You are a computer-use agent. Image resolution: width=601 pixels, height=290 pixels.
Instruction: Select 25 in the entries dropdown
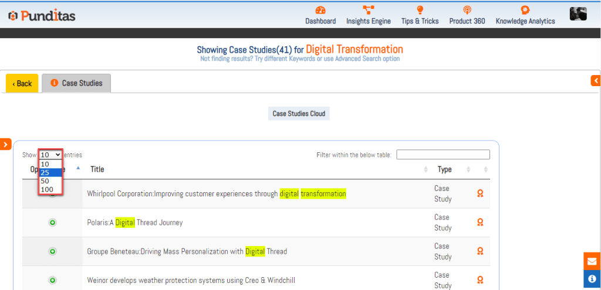click(45, 172)
